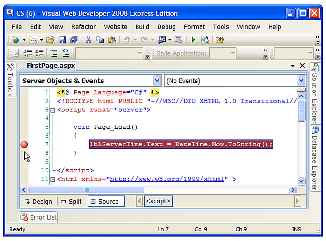Switch to Design view
This screenshot has height=241, width=326.
38,202
